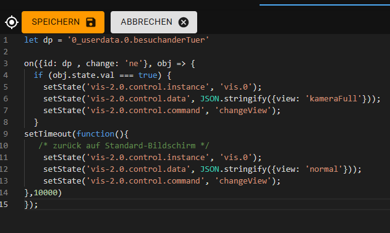Click 'ne' change value on line 3

click(134, 64)
